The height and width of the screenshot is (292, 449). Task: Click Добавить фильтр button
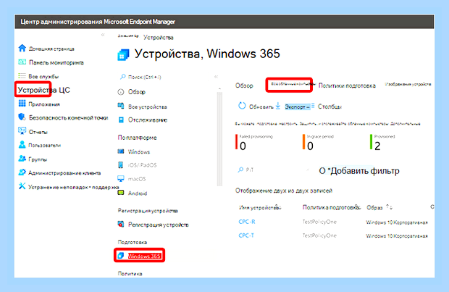pyautogui.click(x=359, y=171)
